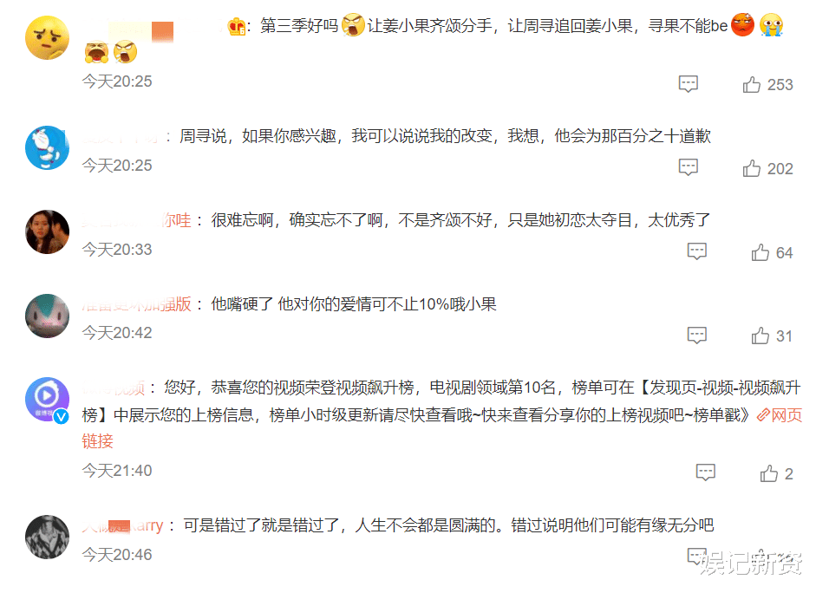
Task: Open the black and white avatar profile
Action: 48,537
